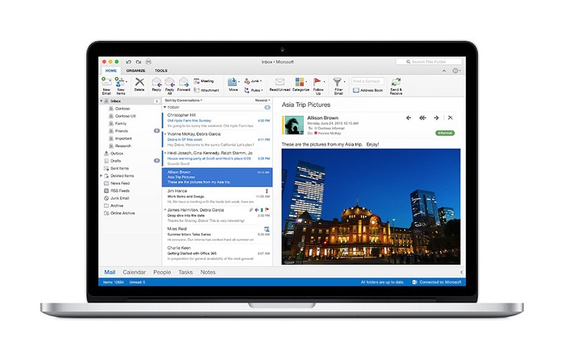The width and height of the screenshot is (564, 362).
Task: Switch to Tasks view
Action: (x=185, y=272)
